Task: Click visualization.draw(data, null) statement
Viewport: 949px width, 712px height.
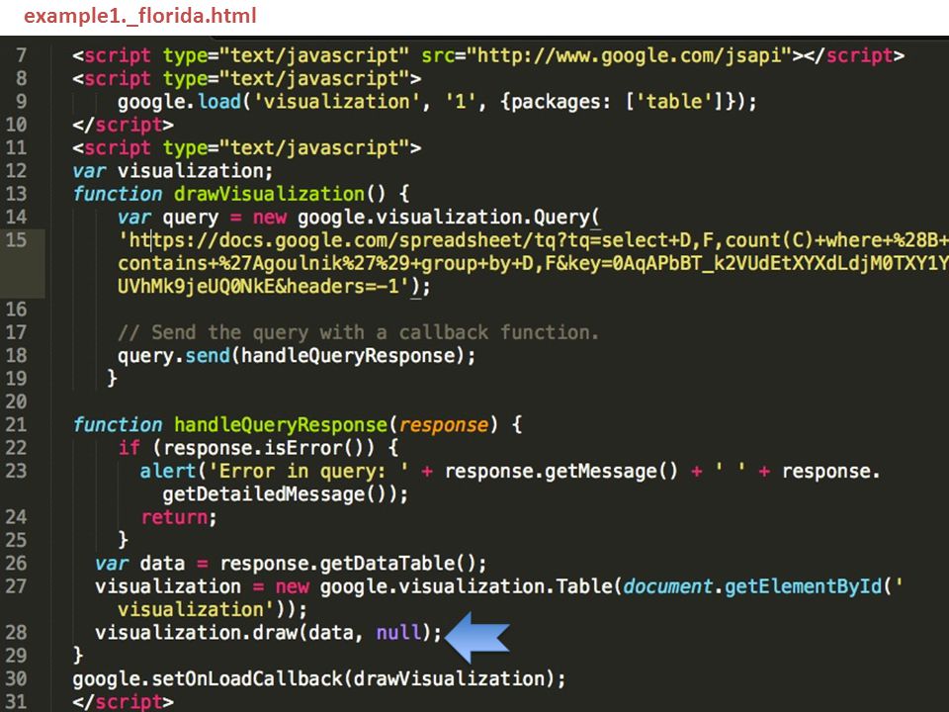Action: (x=269, y=633)
